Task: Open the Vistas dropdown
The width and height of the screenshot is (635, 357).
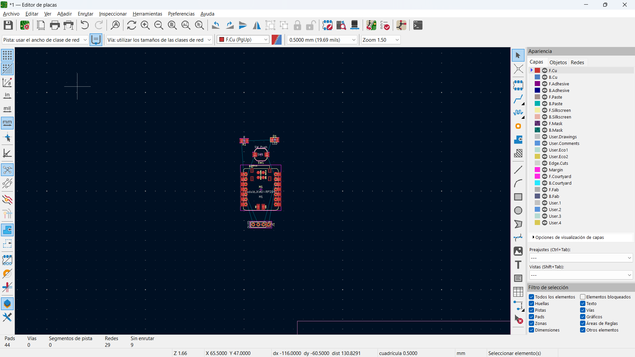Action: tap(581, 275)
